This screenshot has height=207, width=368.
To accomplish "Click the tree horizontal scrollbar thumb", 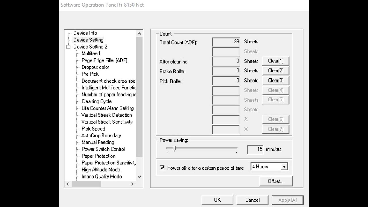I will pyautogui.click(x=86, y=184).
